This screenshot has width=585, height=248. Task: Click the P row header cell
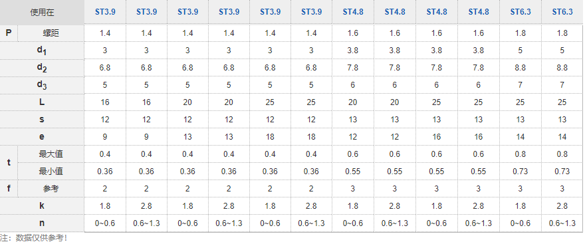click(x=9, y=33)
